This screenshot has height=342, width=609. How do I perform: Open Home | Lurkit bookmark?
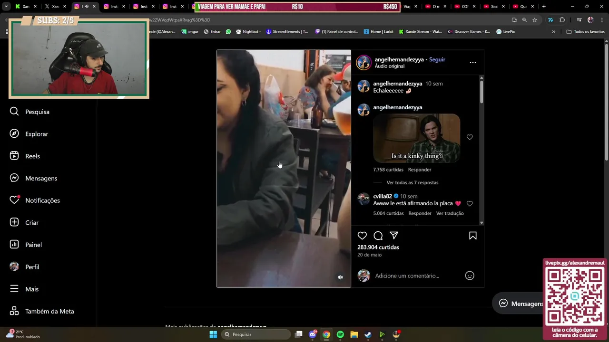[379, 32]
